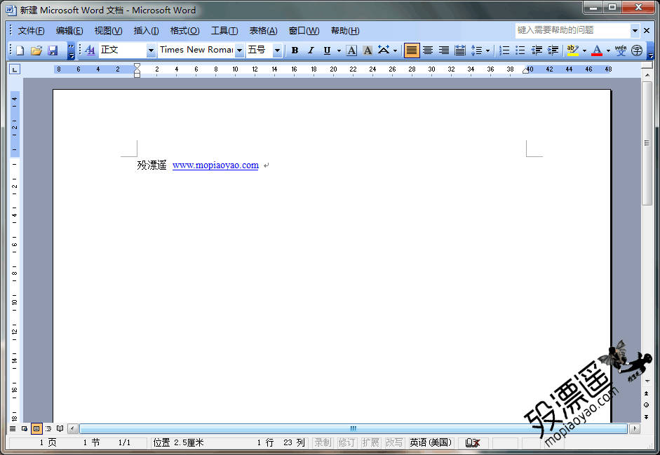Open the Styles and Formatting pane icon
660x455 pixels.
[x=90, y=50]
